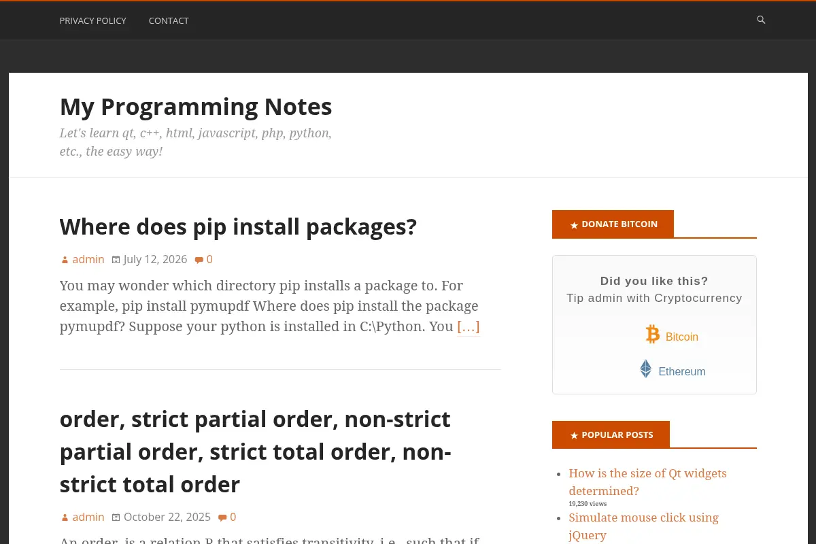Viewport: 816px width, 544px height.
Task: Click the 'Donate Bitcoin' widget heading
Action: click(x=613, y=224)
